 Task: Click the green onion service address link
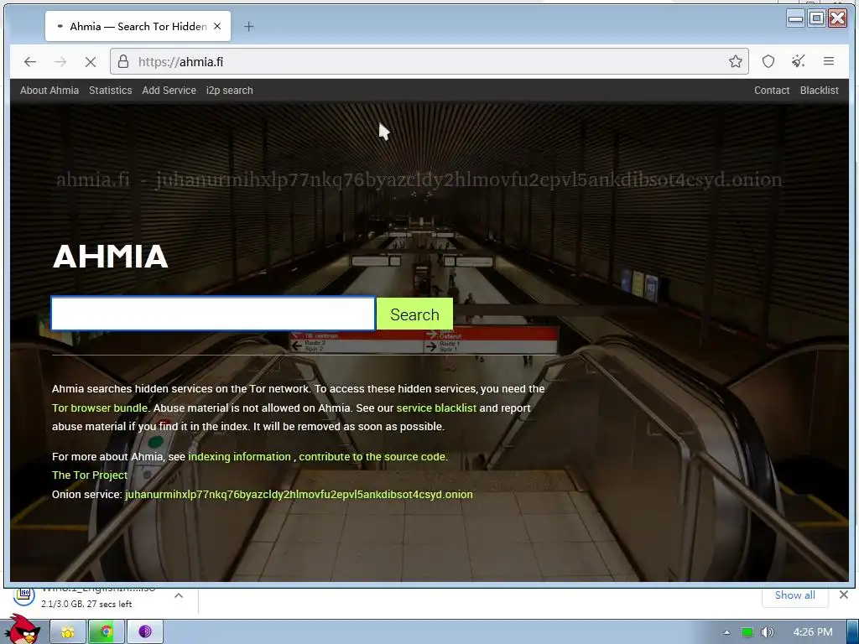[299, 495]
